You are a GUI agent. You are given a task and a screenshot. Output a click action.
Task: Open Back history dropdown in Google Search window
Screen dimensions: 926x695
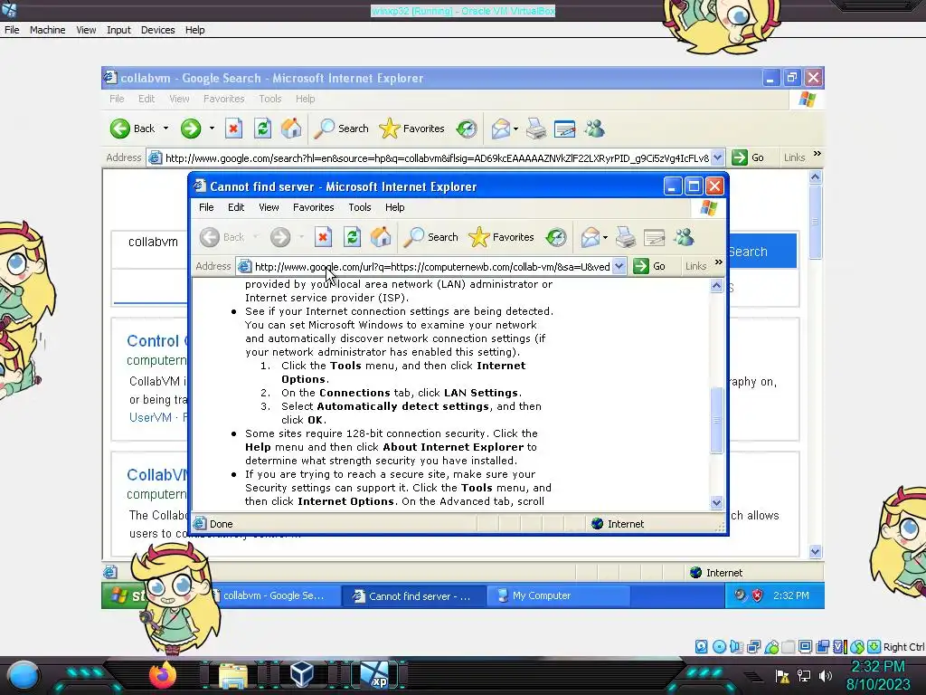166,129
